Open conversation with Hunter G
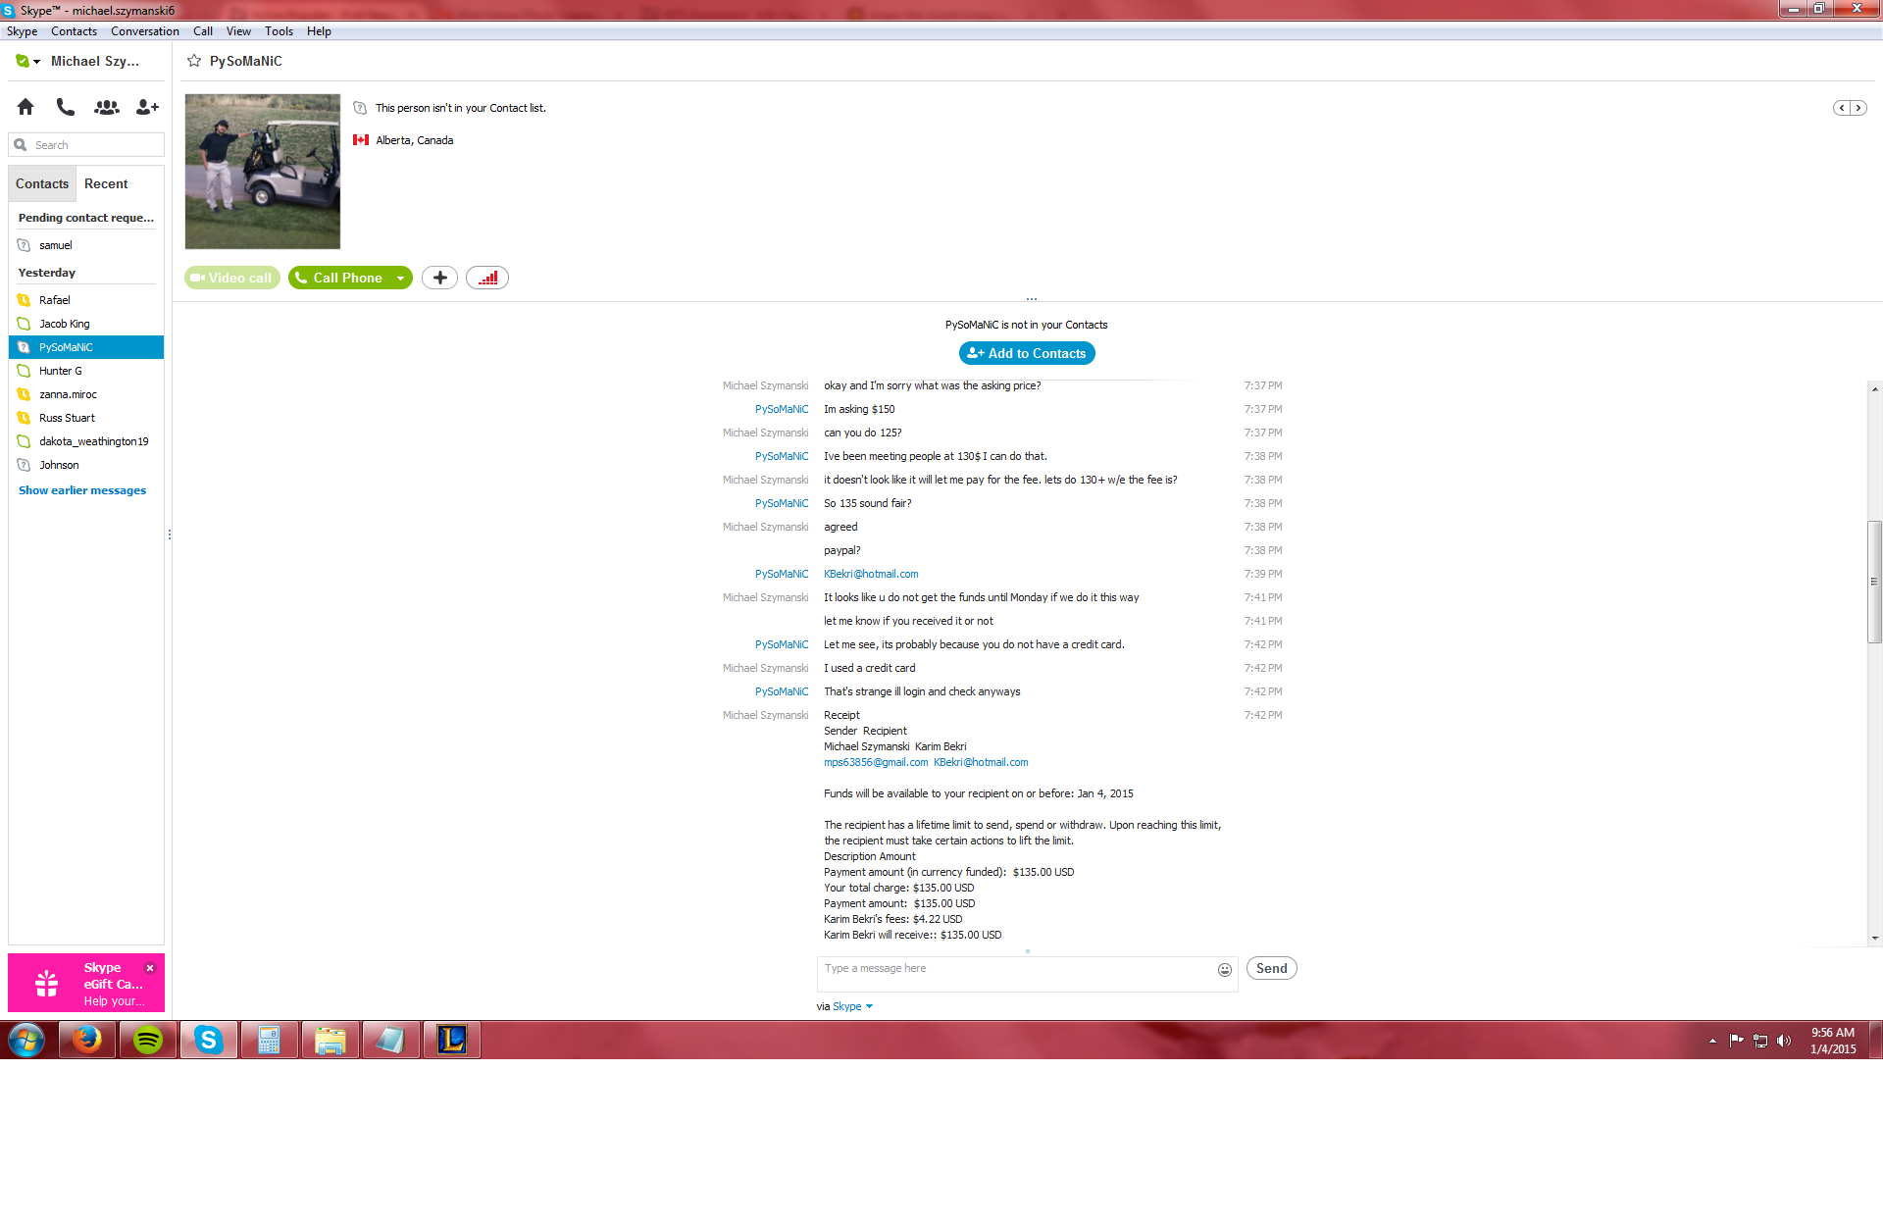This screenshot has height=1224, width=1883. click(x=86, y=371)
